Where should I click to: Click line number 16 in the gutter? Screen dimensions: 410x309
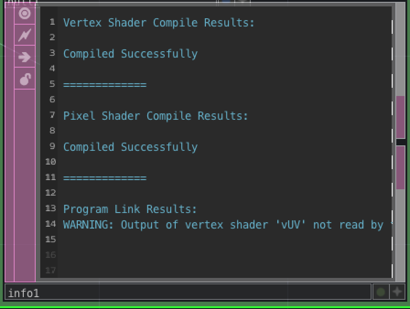[x=50, y=255]
